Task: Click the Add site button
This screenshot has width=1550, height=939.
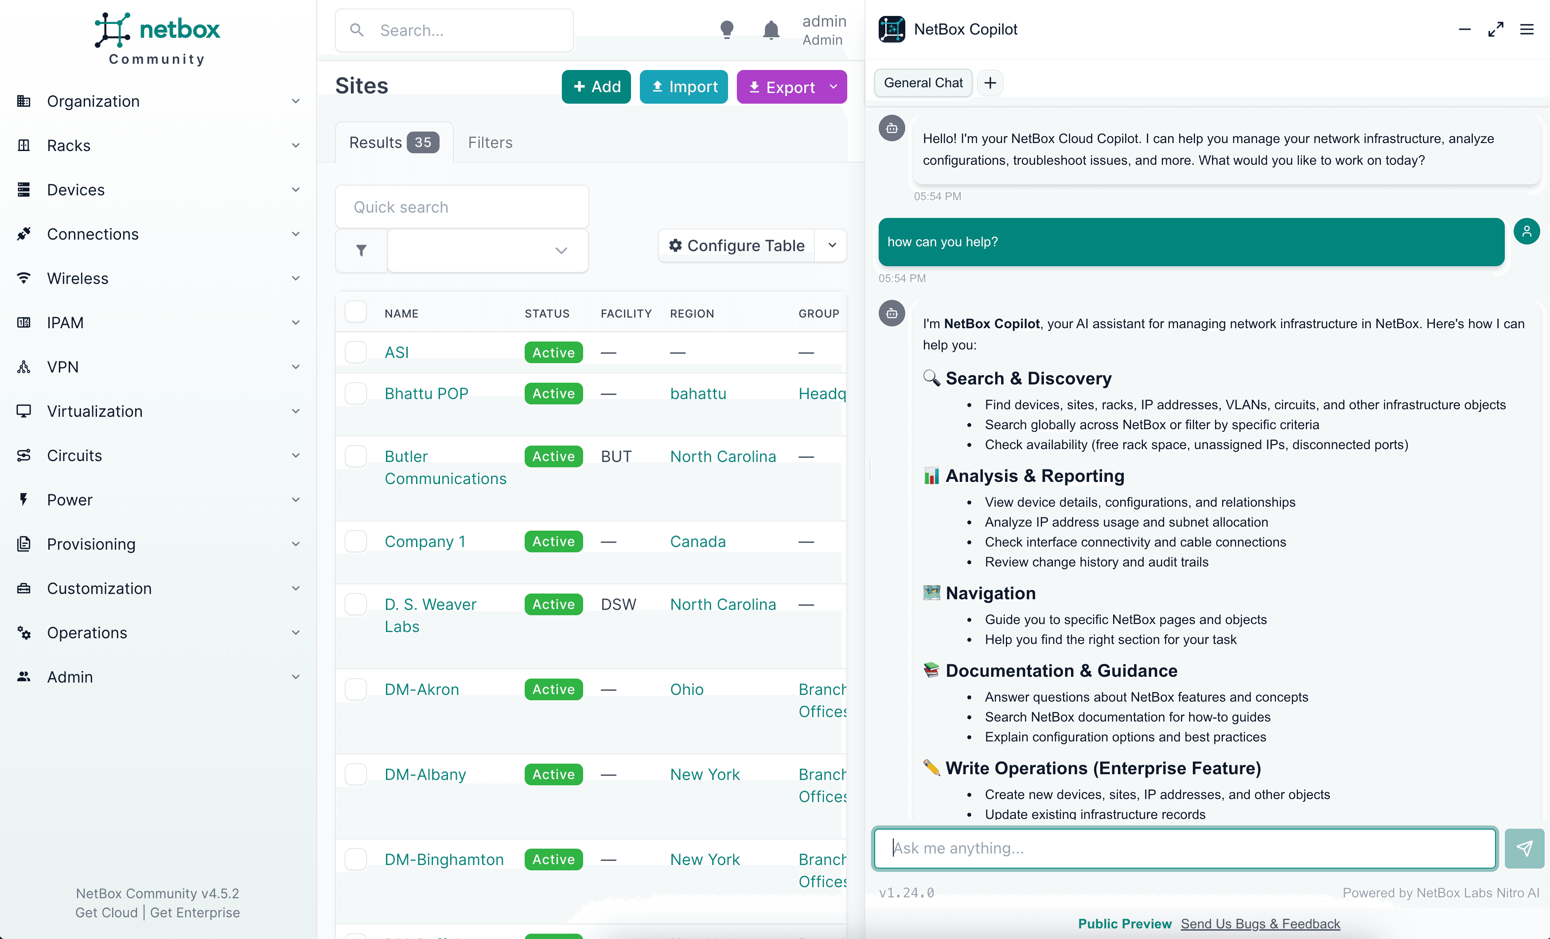Action: (596, 87)
